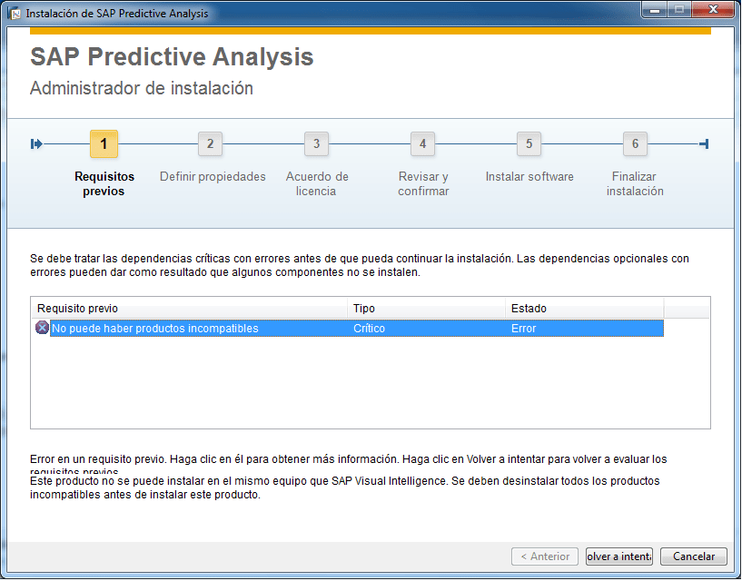Click the wizard start arrow icon
Screen dimensions: 742x581
click(x=36, y=143)
